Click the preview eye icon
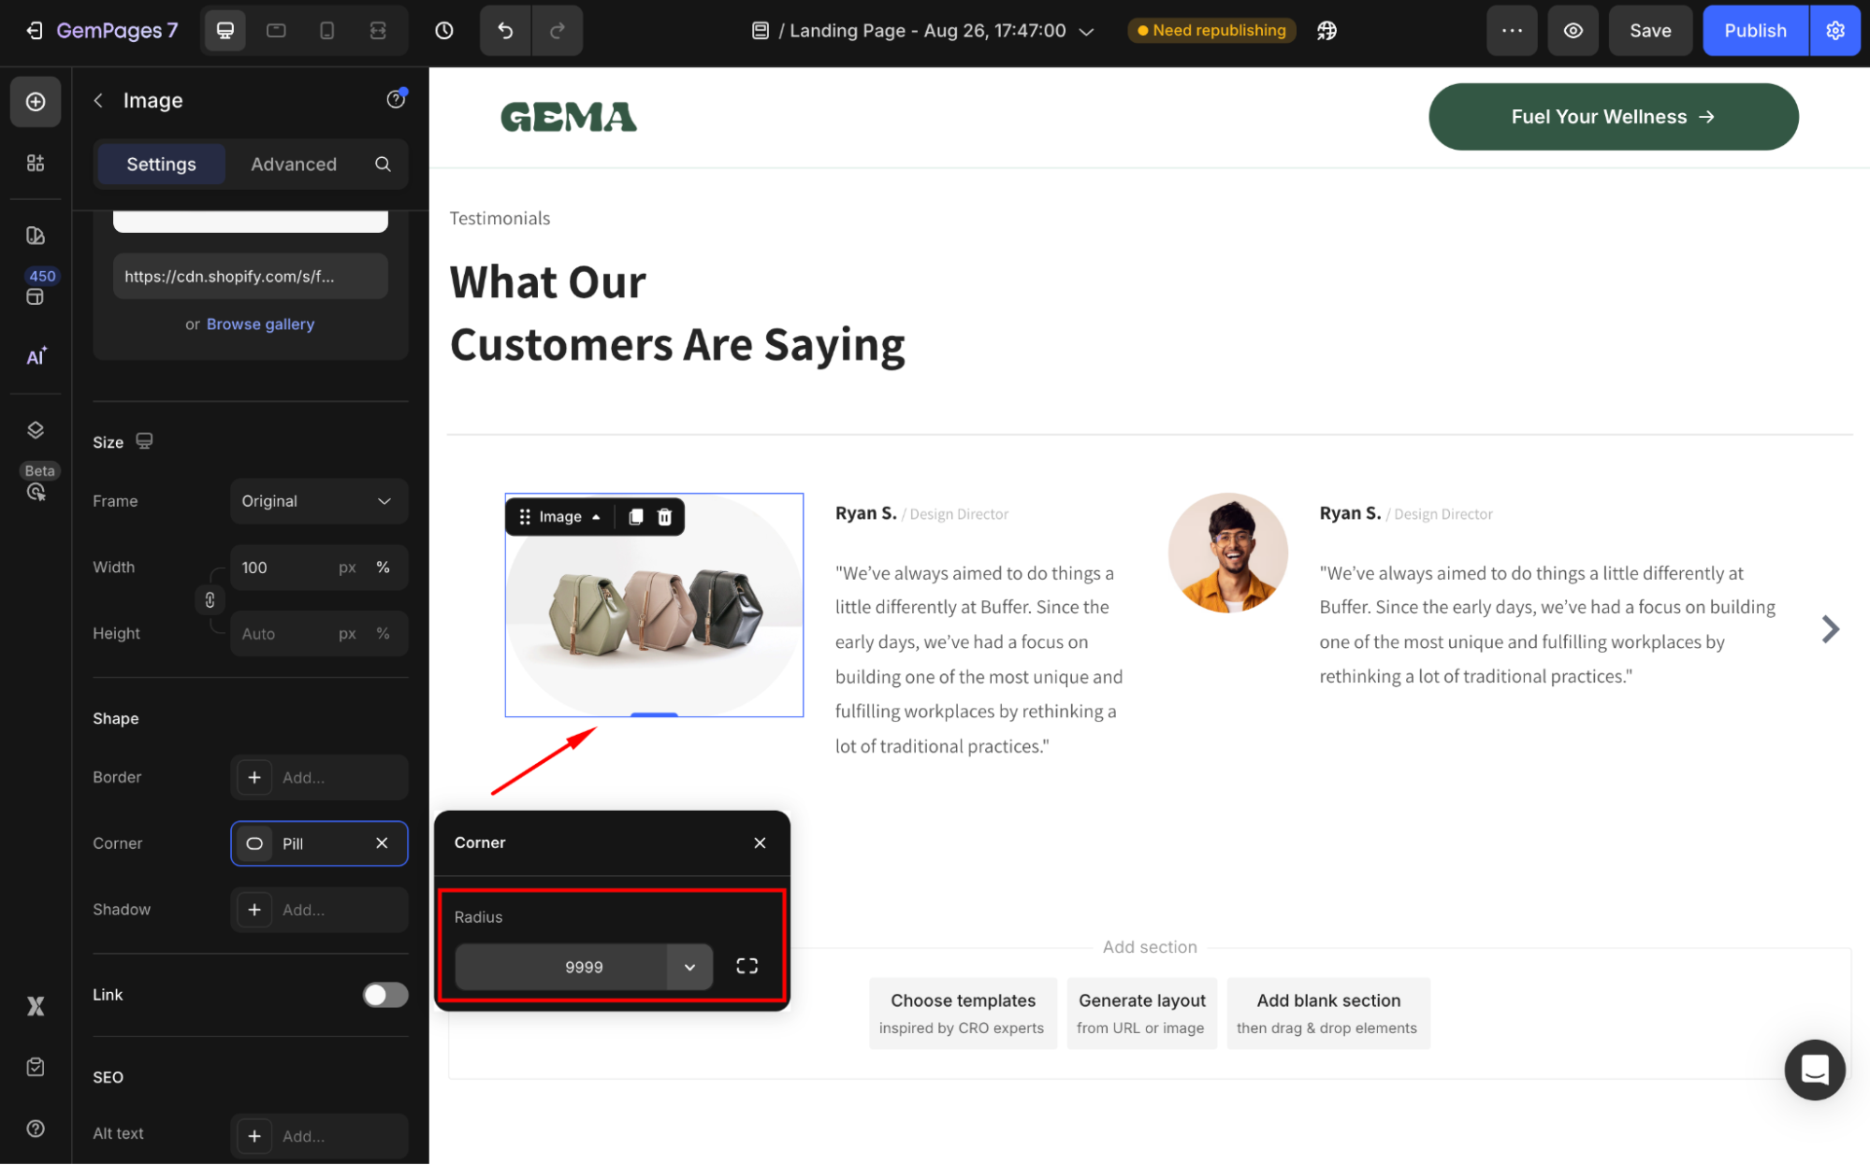Screen dimensions: 1870x1165 (x=1573, y=31)
